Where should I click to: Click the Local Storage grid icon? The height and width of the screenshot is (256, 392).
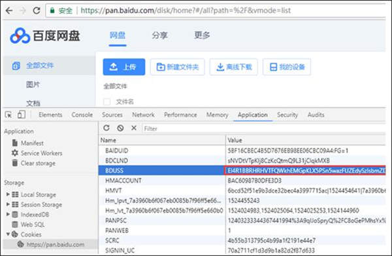[x=15, y=194]
